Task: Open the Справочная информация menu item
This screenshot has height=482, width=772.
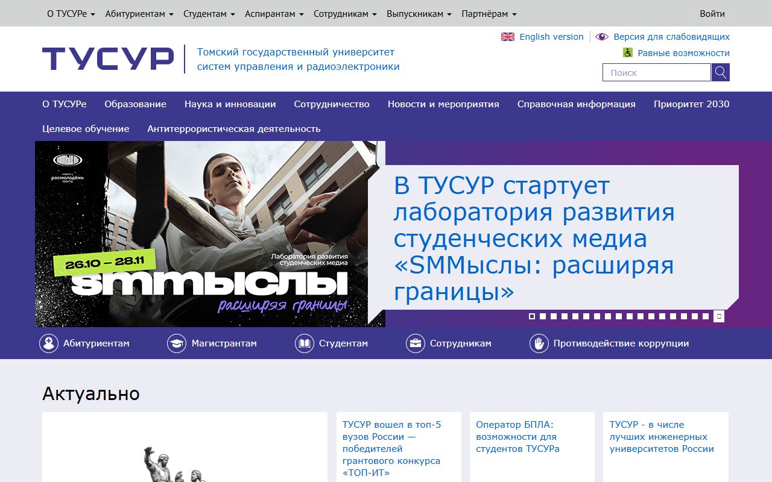Action: pos(577,104)
